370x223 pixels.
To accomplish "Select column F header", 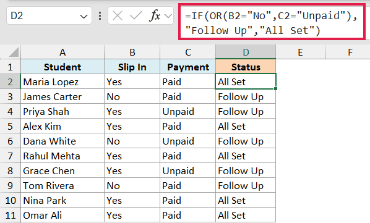I will 350,52.
